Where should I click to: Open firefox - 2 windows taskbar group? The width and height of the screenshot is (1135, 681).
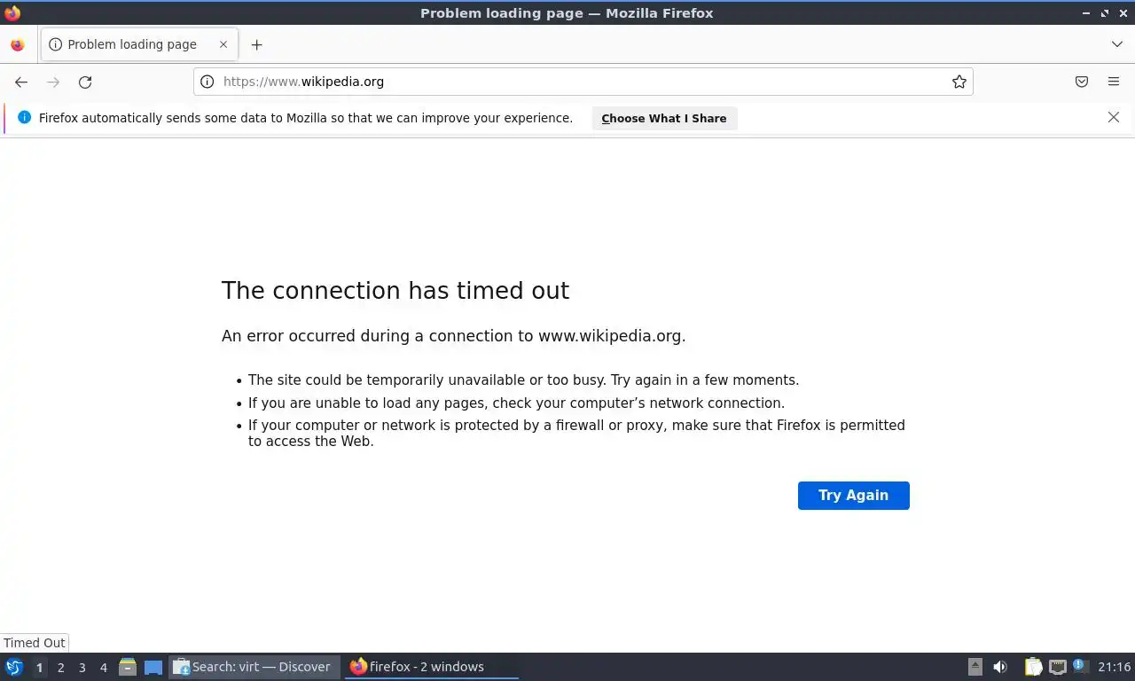click(431, 667)
